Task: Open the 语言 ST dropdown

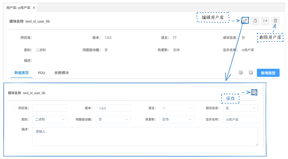Action: click(x=177, y=108)
